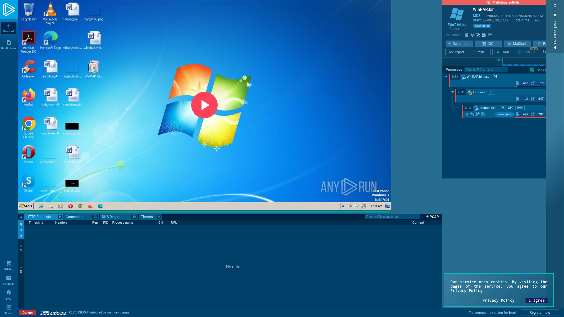Screen dimensions: 564x317
Task: Open the MalConf view
Action: (518, 44)
